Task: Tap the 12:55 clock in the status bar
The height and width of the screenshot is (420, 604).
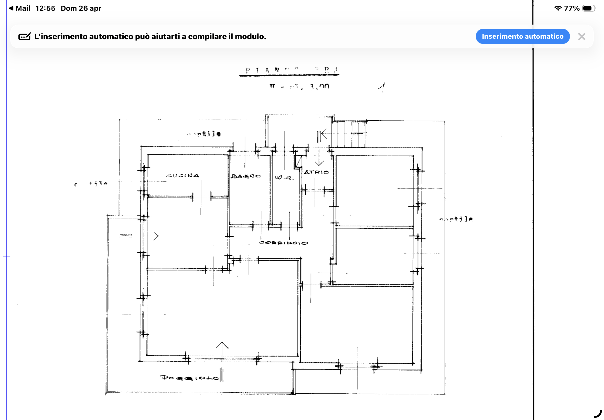Action: point(45,8)
